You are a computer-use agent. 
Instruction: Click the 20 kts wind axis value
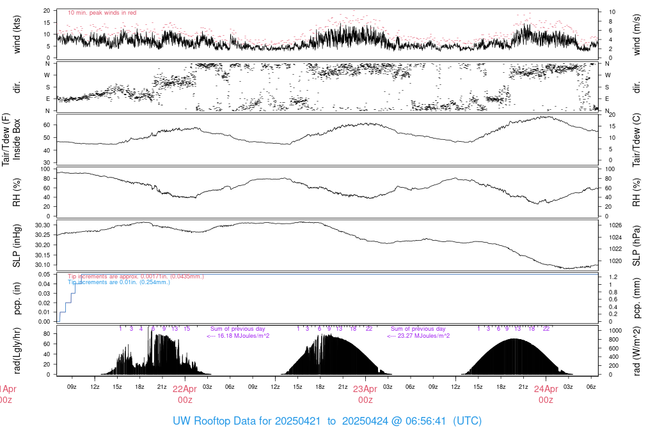47,11
